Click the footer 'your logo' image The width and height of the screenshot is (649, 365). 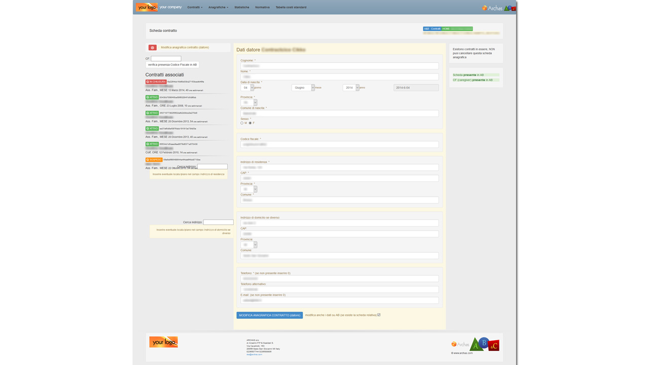[163, 342]
